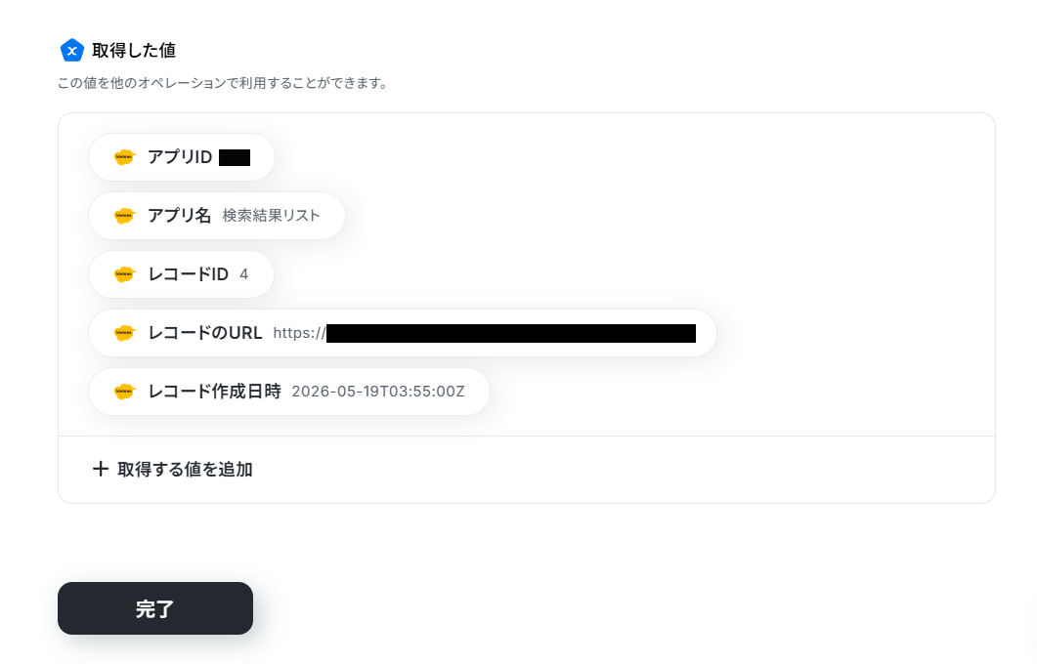Screen dimensions: 1037x664
Task: Click 取得する値を追加 link
Action: pos(173,469)
